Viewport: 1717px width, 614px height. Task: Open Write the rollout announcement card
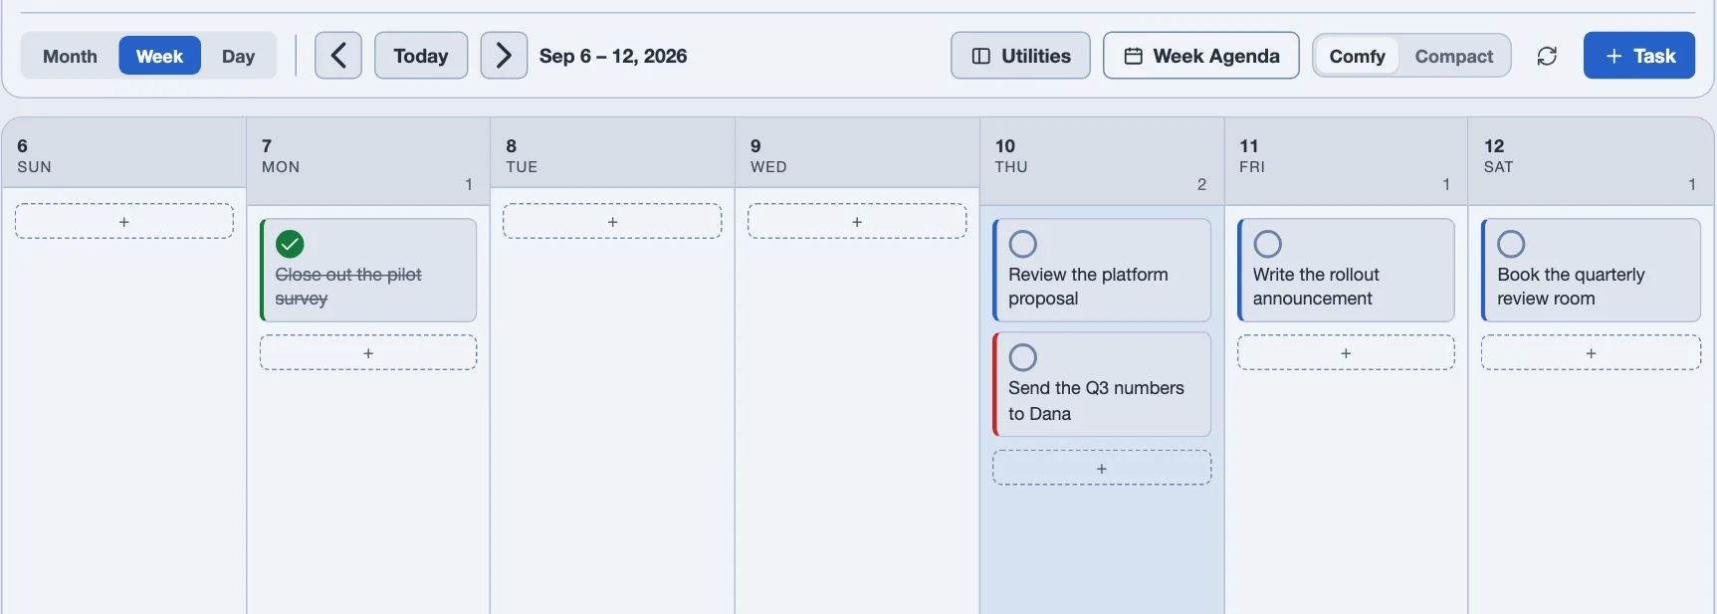click(x=1346, y=271)
